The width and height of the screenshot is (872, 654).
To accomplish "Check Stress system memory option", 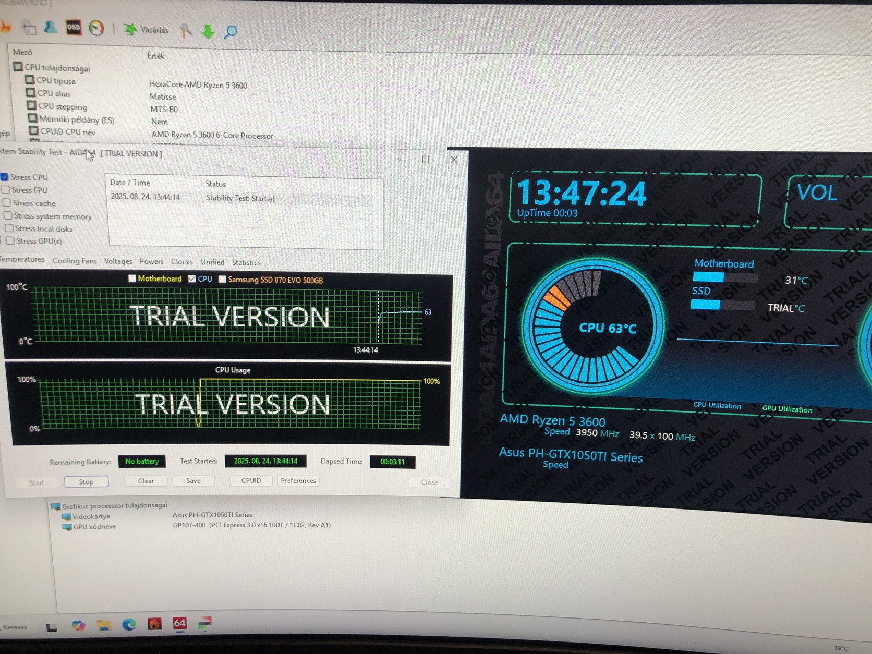I will click(x=8, y=215).
